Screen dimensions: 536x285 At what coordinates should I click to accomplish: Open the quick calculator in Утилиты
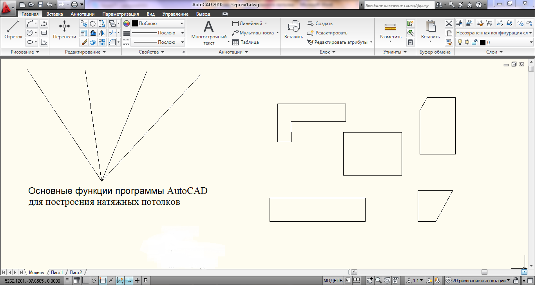(x=410, y=42)
